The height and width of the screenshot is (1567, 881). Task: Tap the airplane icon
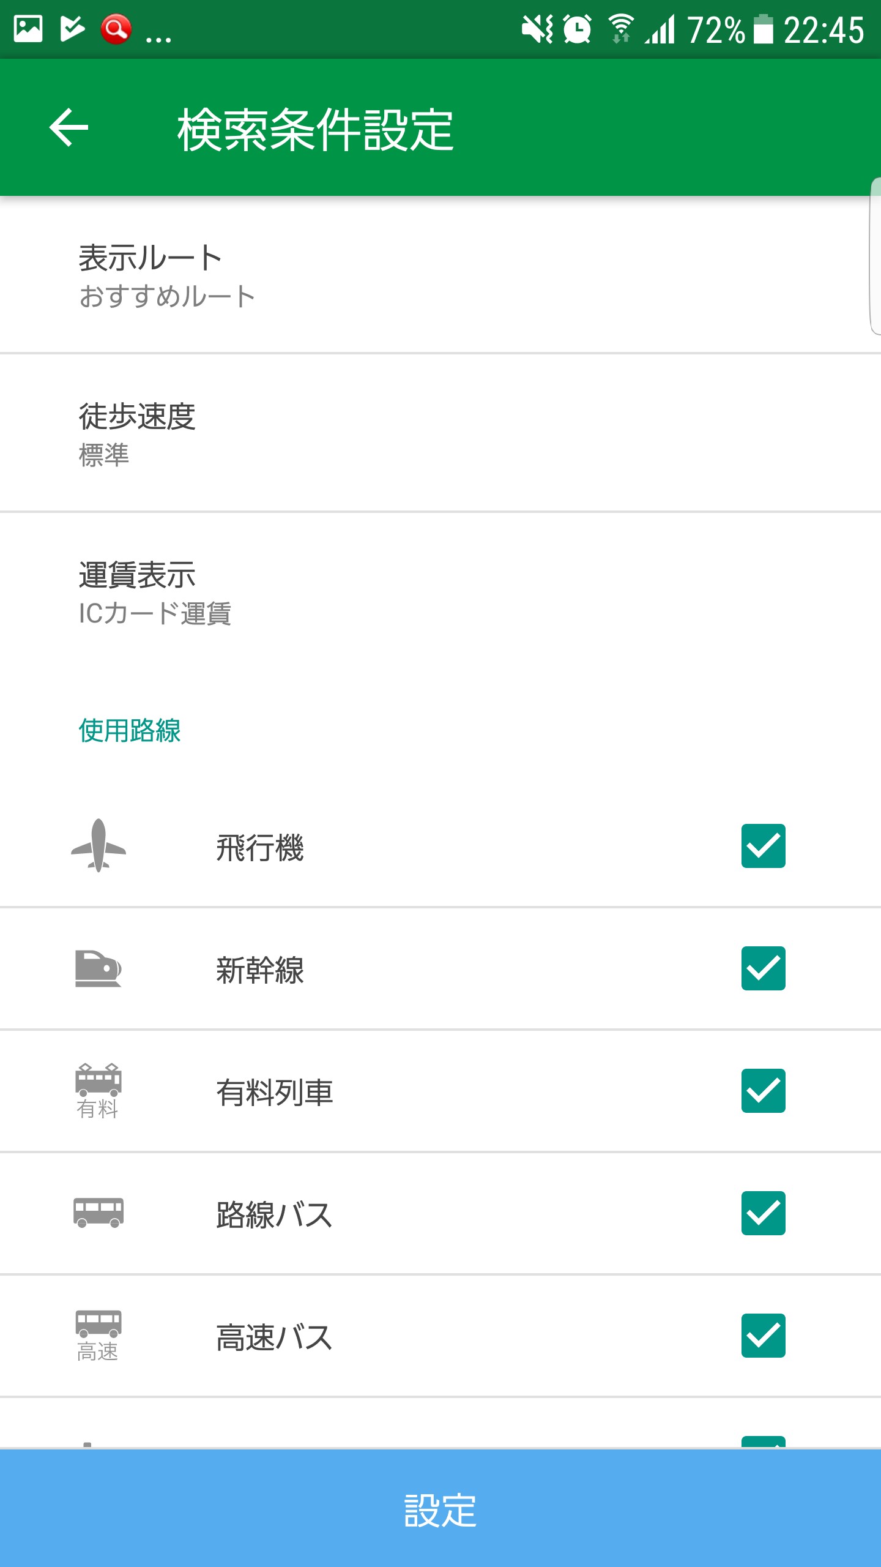tap(99, 845)
